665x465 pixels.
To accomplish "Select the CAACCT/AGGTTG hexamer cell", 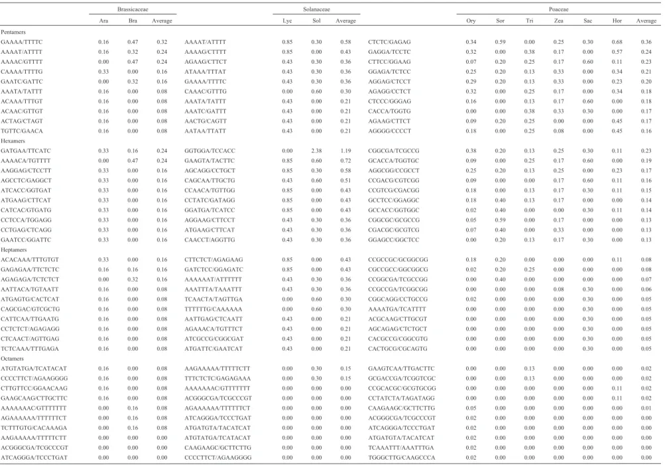I will 210,239.
